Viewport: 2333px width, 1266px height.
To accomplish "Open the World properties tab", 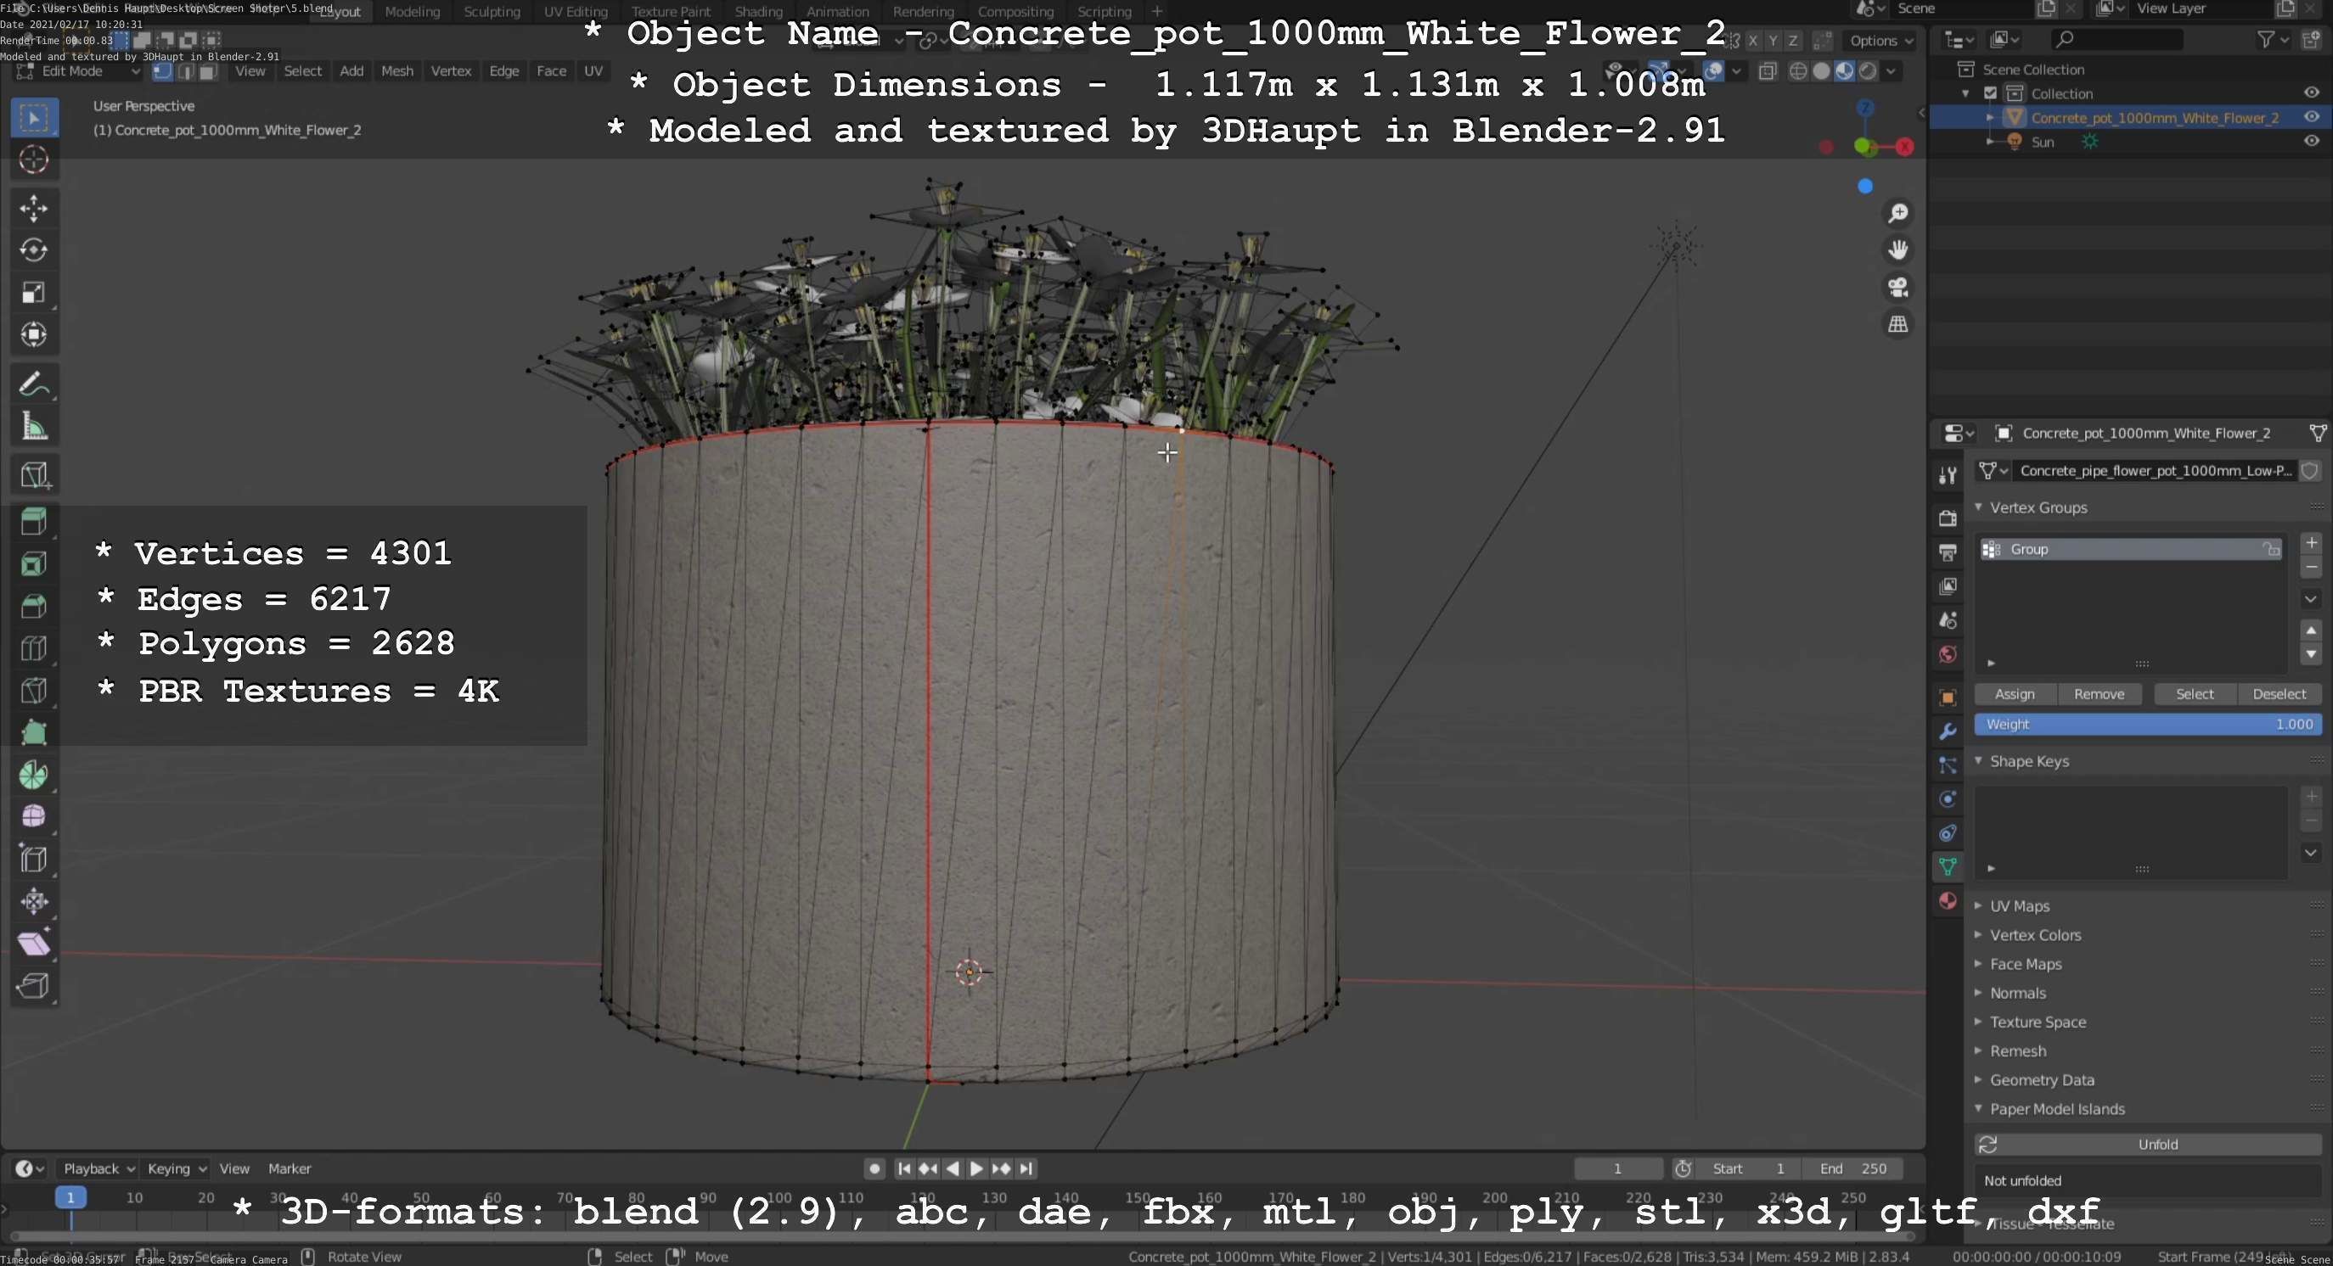I will tap(1948, 654).
